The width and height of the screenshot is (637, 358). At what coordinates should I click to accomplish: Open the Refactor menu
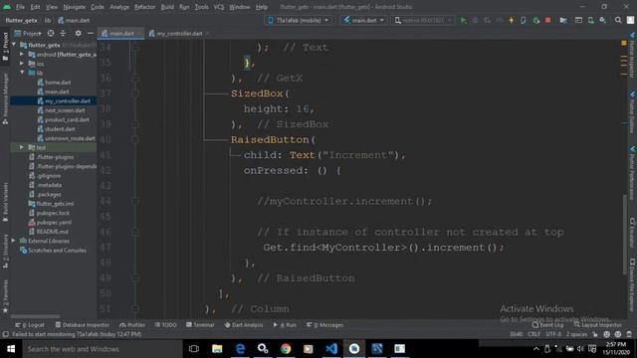coord(144,7)
